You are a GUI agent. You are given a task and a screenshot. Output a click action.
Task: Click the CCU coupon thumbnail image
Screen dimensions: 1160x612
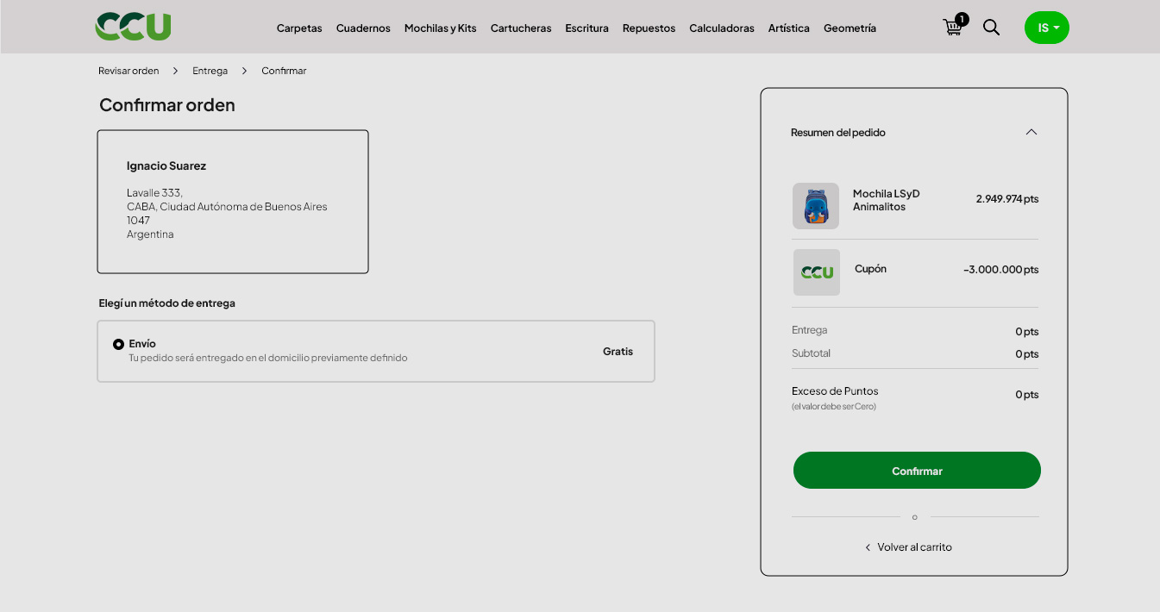(816, 272)
